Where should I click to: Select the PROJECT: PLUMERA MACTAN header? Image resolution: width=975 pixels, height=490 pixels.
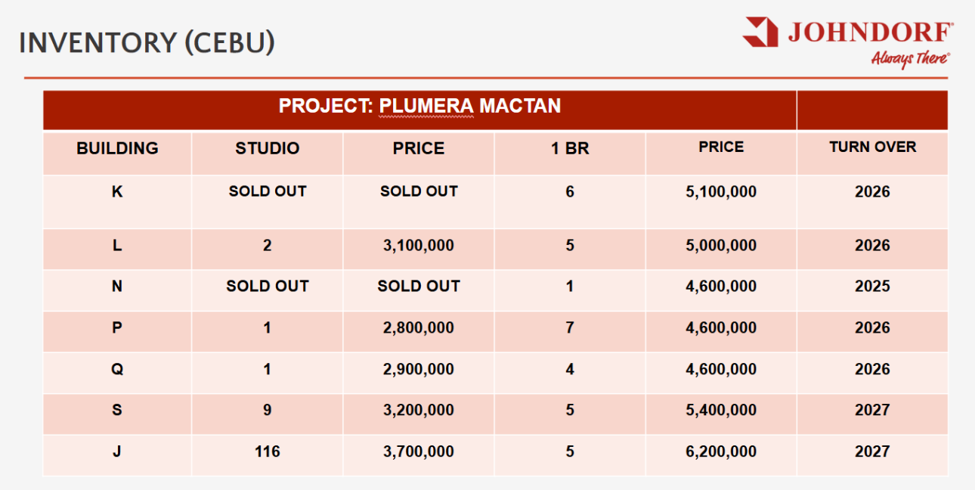(x=419, y=106)
